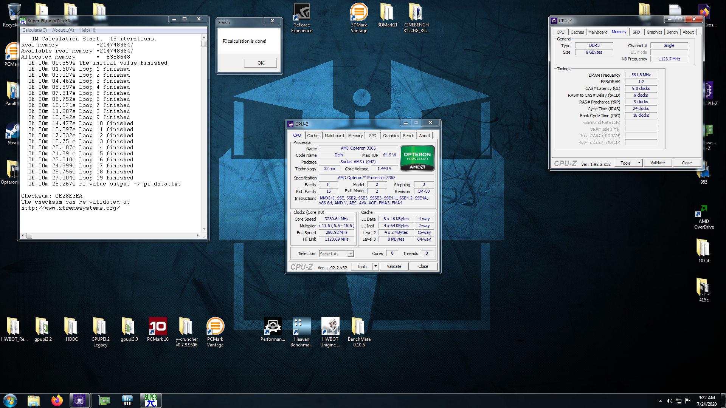Switch to SPD tab in Memory CPU-Z window
Viewport: 726px width, 408px height.
636,32
